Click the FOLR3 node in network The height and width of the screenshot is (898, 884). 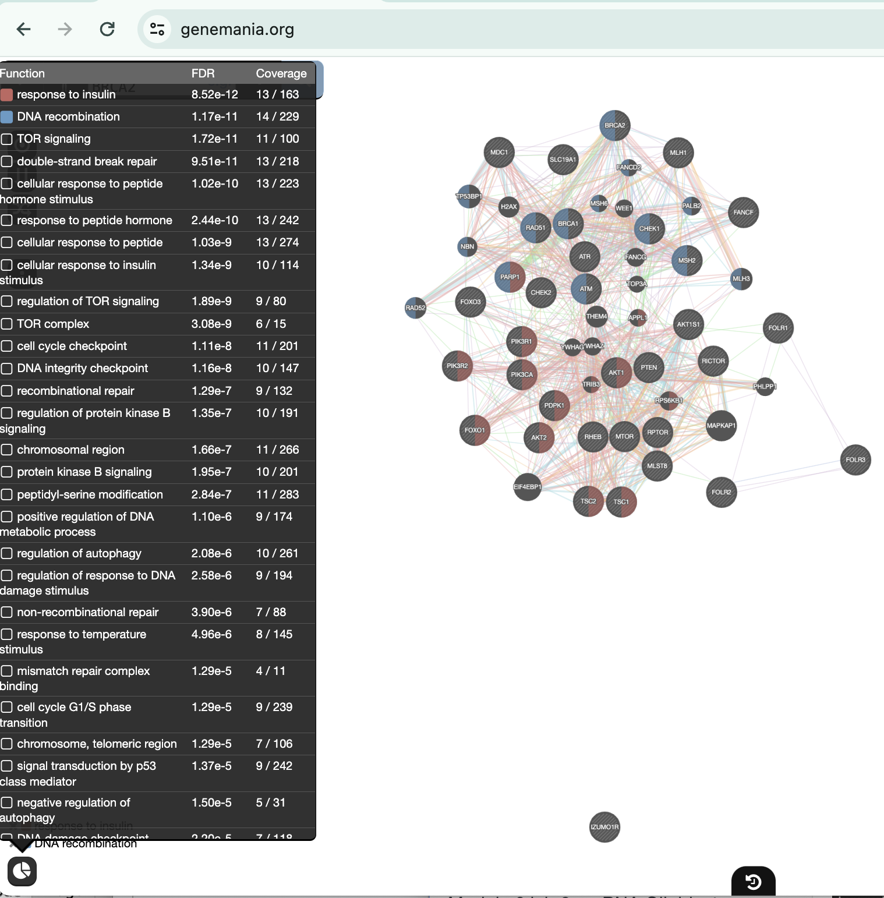coord(855,460)
